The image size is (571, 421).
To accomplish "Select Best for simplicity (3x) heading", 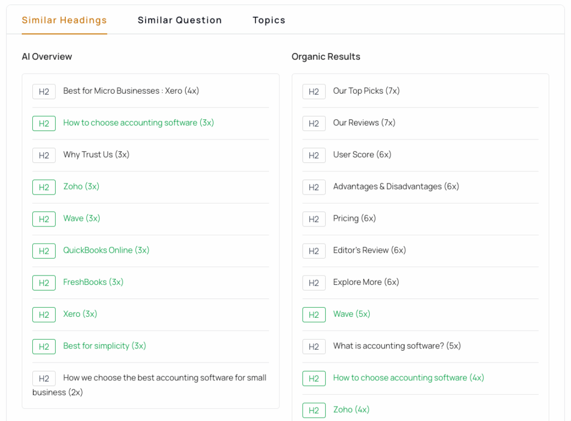I will [104, 346].
